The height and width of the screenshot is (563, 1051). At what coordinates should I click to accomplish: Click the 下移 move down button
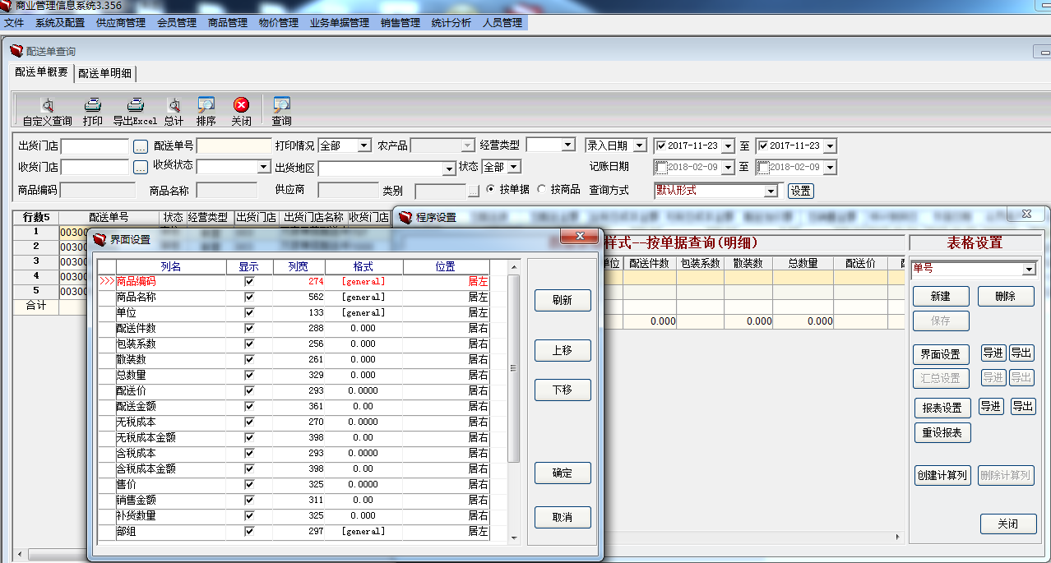coord(563,390)
